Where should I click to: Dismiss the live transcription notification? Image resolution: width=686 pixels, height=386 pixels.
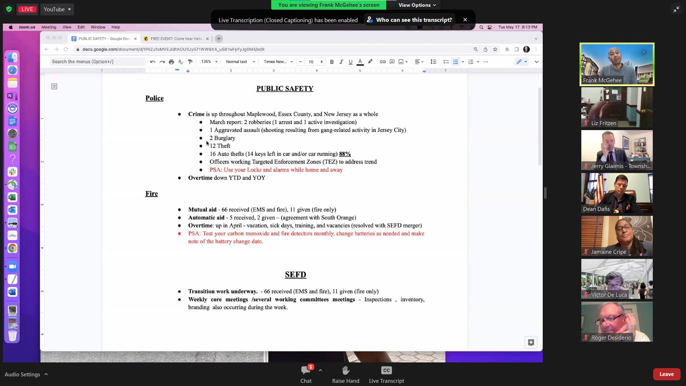(465, 20)
